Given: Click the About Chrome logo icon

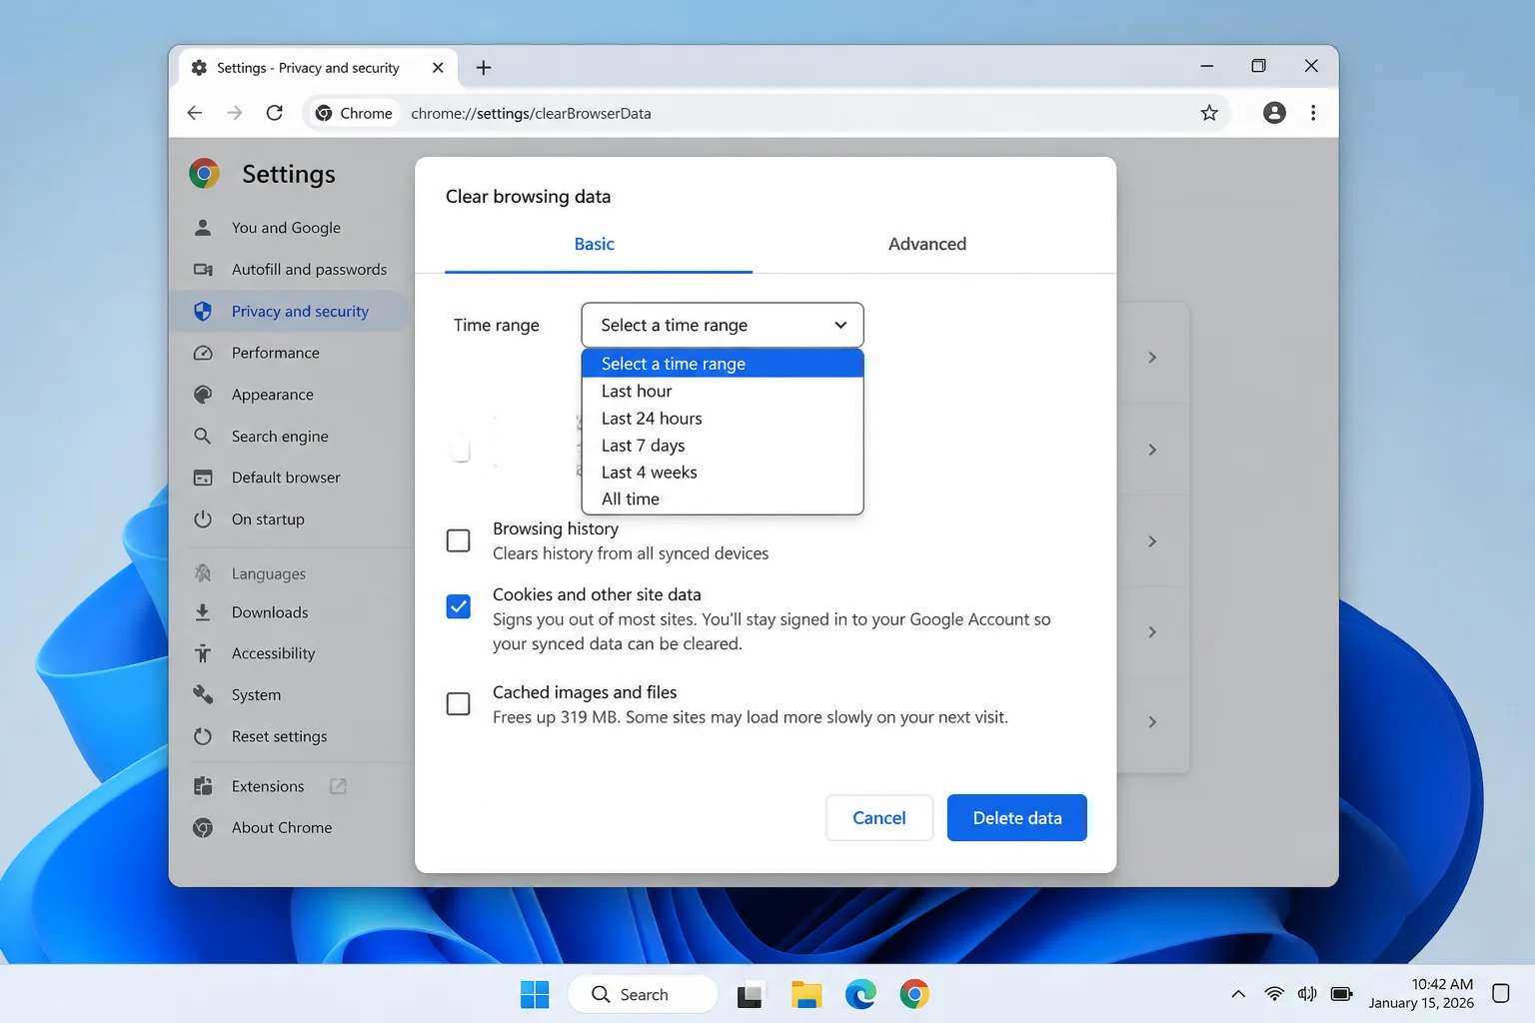Looking at the screenshot, I should click(x=203, y=828).
